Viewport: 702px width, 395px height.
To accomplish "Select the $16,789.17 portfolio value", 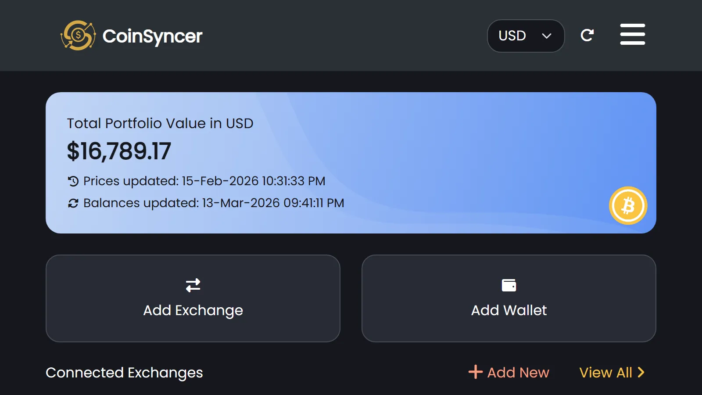I will pos(119,151).
